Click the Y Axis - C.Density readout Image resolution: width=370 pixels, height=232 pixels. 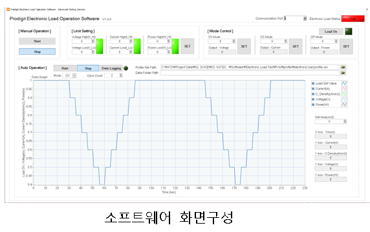(331, 158)
